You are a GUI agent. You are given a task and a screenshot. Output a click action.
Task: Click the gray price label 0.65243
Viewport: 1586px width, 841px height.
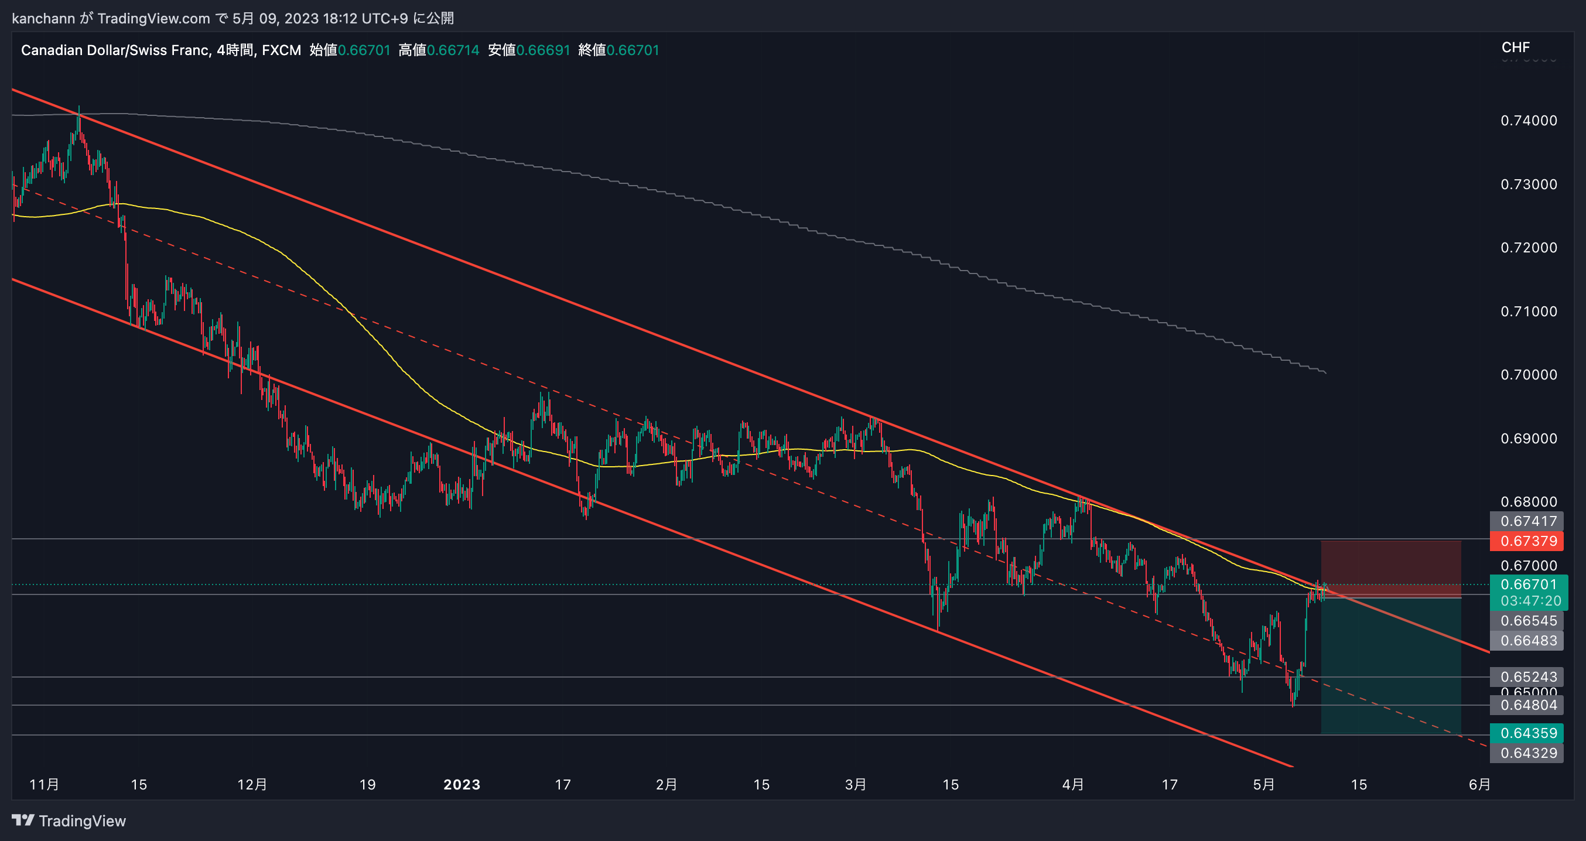click(x=1526, y=677)
